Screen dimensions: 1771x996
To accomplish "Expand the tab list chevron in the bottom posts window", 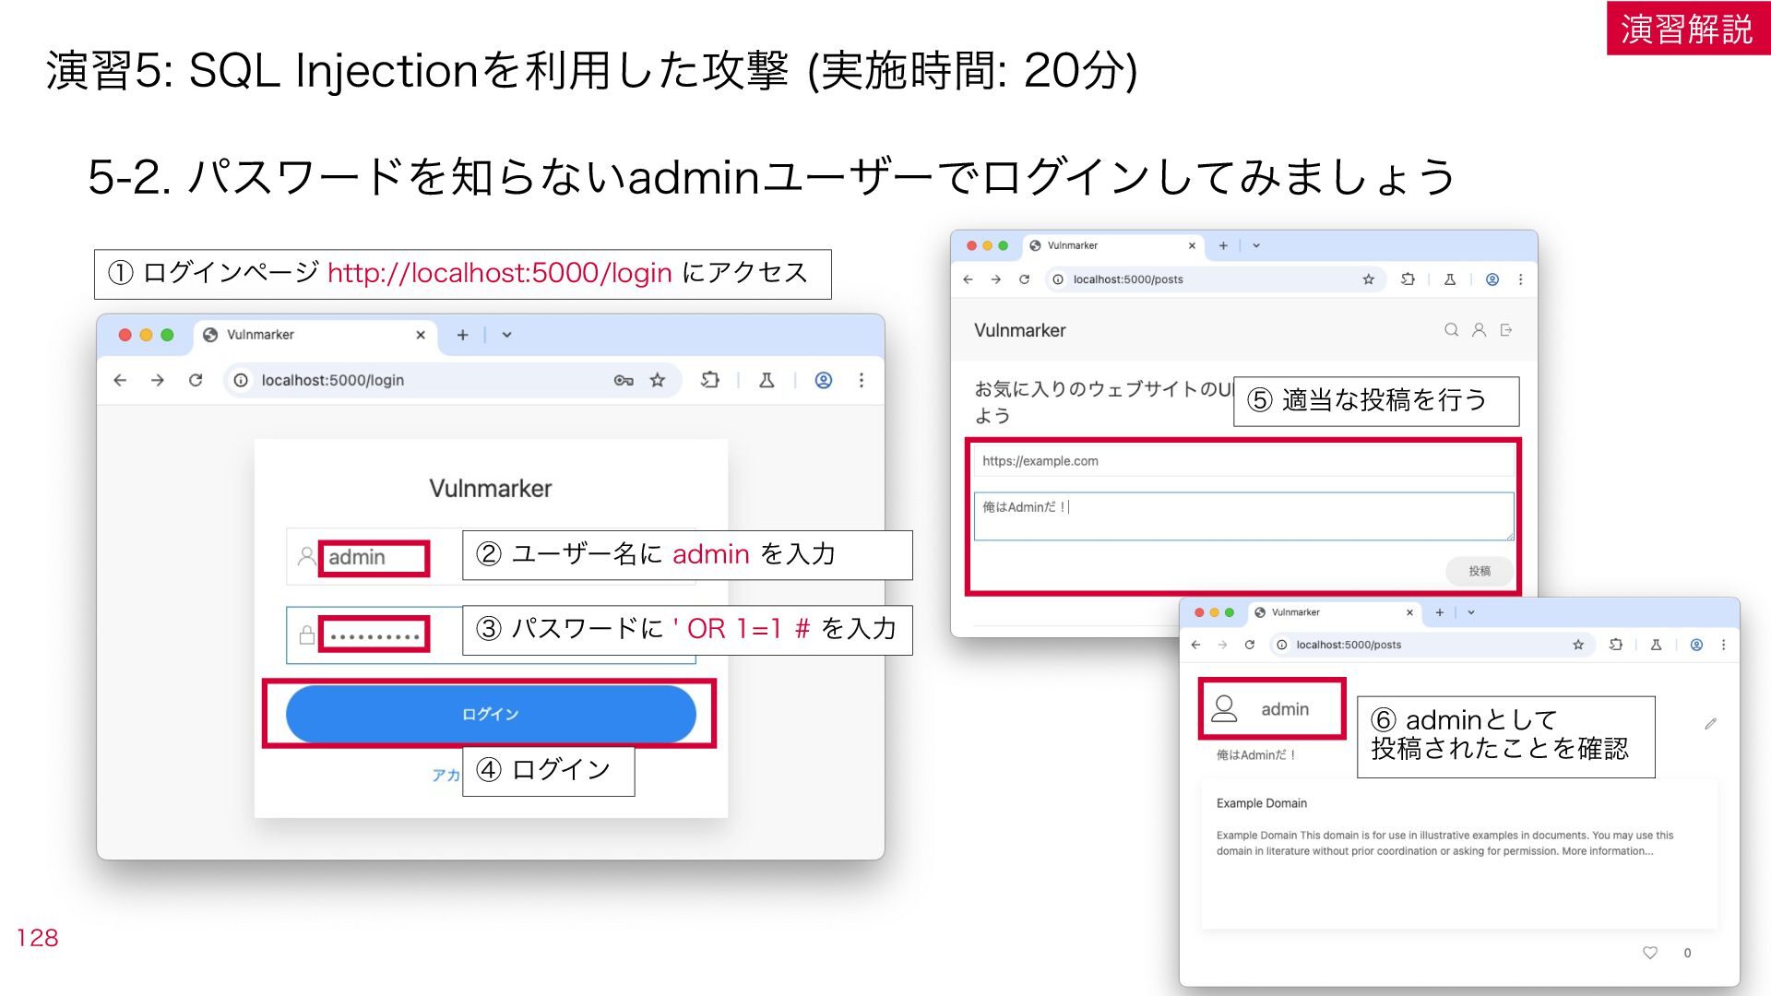I will 1471,612.
